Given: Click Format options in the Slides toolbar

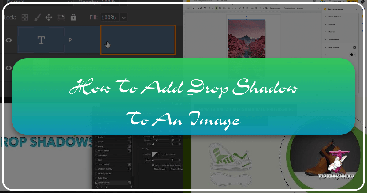Looking at the screenshot, I should point(289,8).
